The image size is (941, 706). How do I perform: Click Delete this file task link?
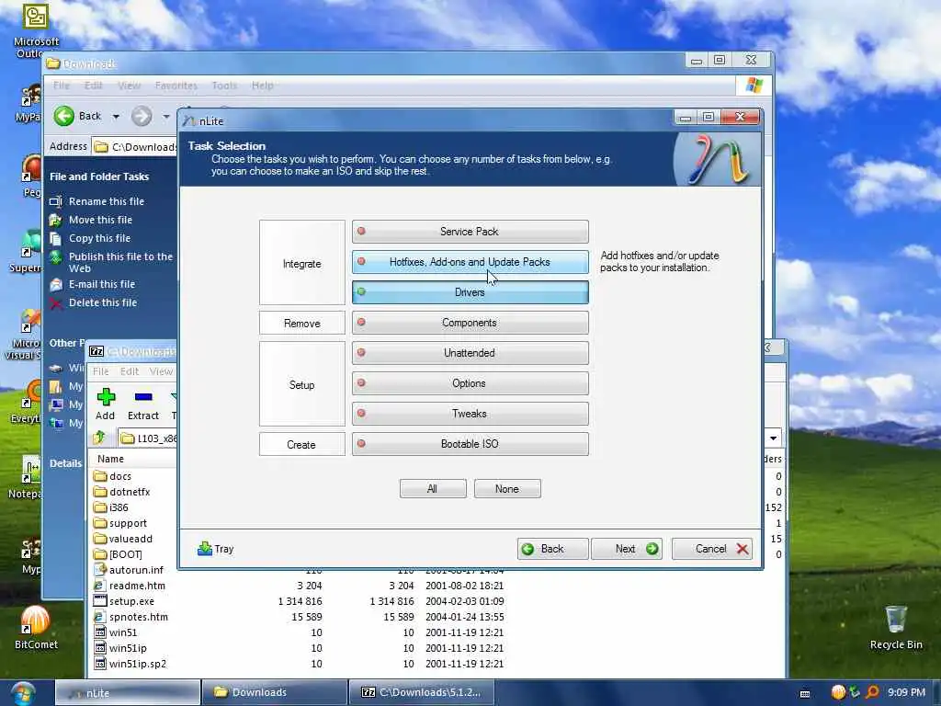click(103, 302)
